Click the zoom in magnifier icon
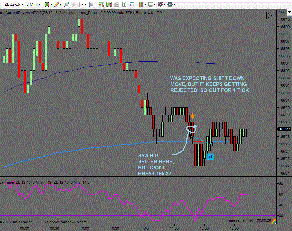 (x=67, y=4)
